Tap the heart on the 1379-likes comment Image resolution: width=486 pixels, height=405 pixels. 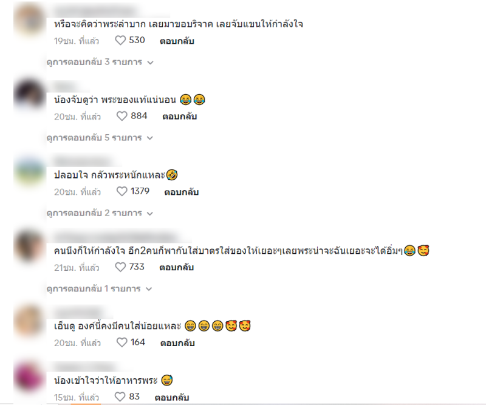pyautogui.click(x=122, y=191)
